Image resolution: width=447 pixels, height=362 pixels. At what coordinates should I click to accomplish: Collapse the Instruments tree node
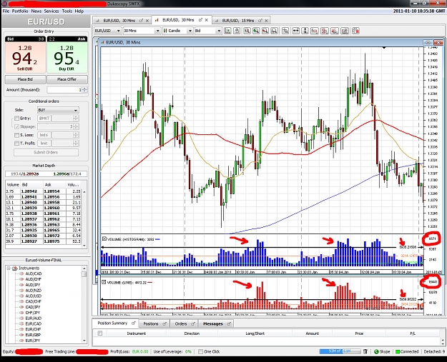[x=9, y=268]
